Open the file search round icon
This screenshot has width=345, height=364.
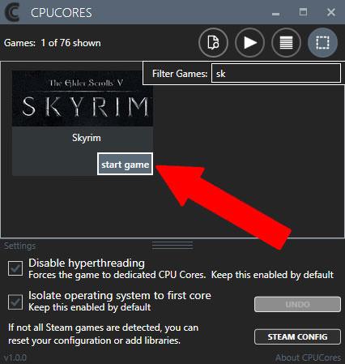tap(213, 42)
